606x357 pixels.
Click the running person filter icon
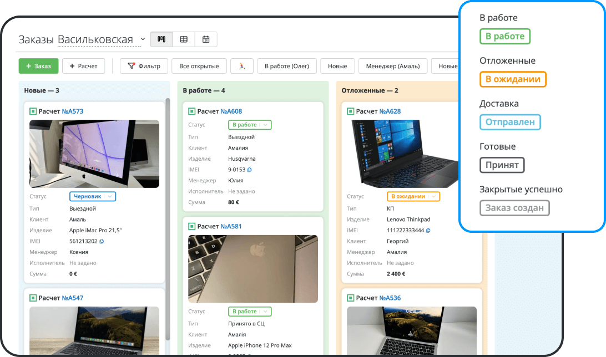[242, 66]
